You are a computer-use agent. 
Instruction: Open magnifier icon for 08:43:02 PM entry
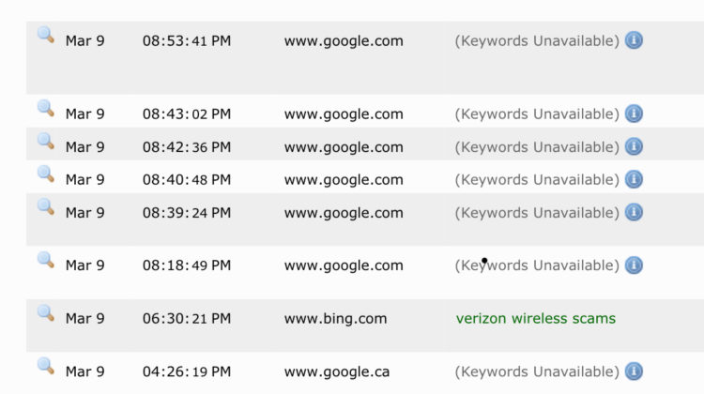click(46, 108)
